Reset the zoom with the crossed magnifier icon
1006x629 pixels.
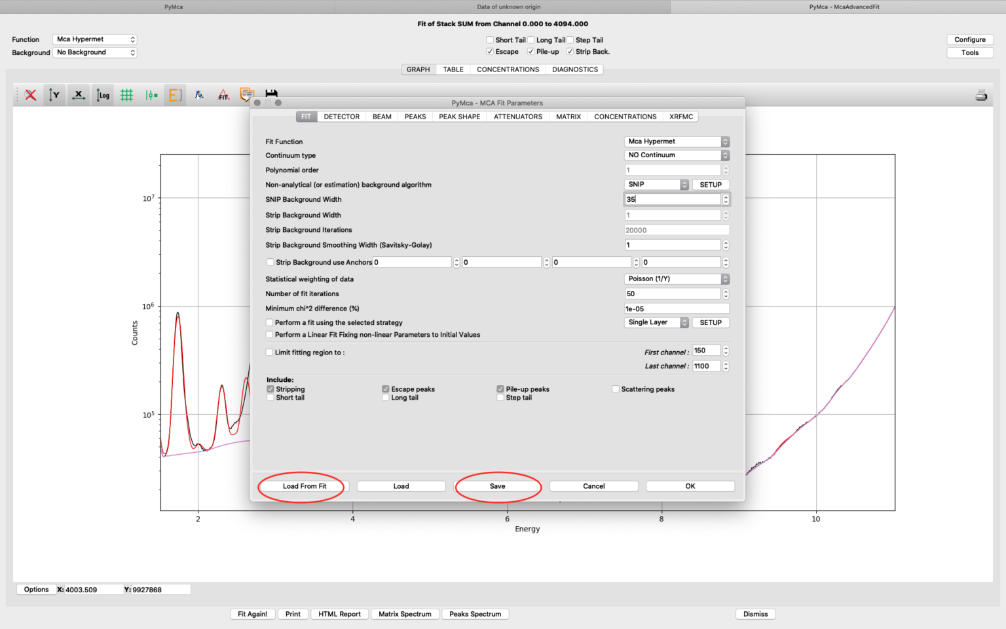click(x=29, y=95)
